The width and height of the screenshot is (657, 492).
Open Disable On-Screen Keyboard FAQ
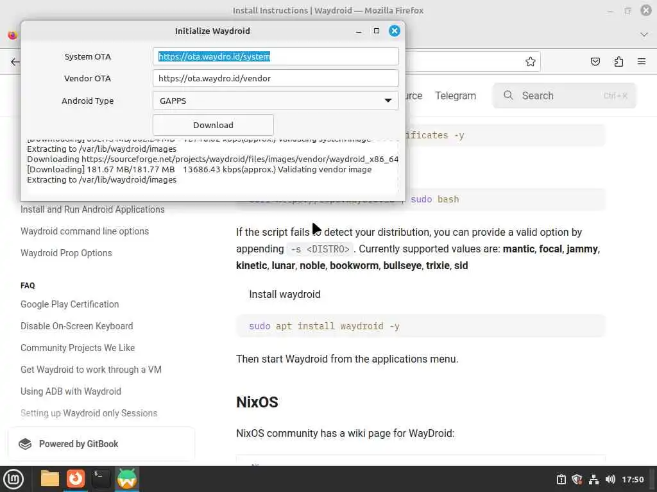[77, 326]
